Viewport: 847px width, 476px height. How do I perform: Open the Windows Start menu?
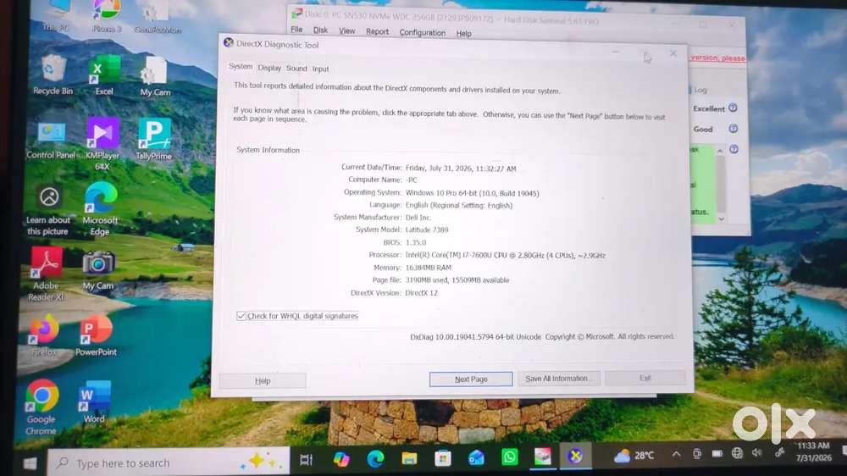coord(30,463)
